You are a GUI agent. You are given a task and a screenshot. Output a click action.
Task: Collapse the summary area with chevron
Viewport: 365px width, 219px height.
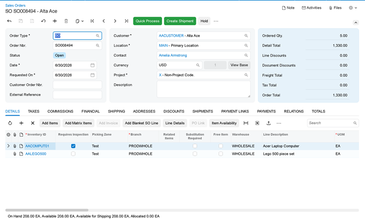pyautogui.click(x=356, y=23)
